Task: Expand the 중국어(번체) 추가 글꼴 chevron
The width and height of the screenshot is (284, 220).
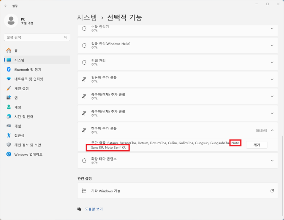Action: (272, 113)
